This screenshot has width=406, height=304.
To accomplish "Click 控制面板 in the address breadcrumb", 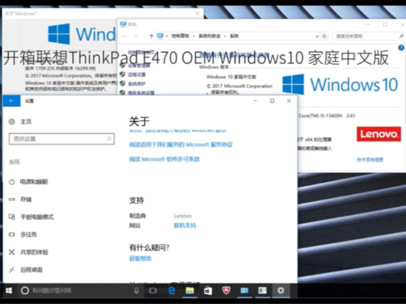I will pos(180,36).
